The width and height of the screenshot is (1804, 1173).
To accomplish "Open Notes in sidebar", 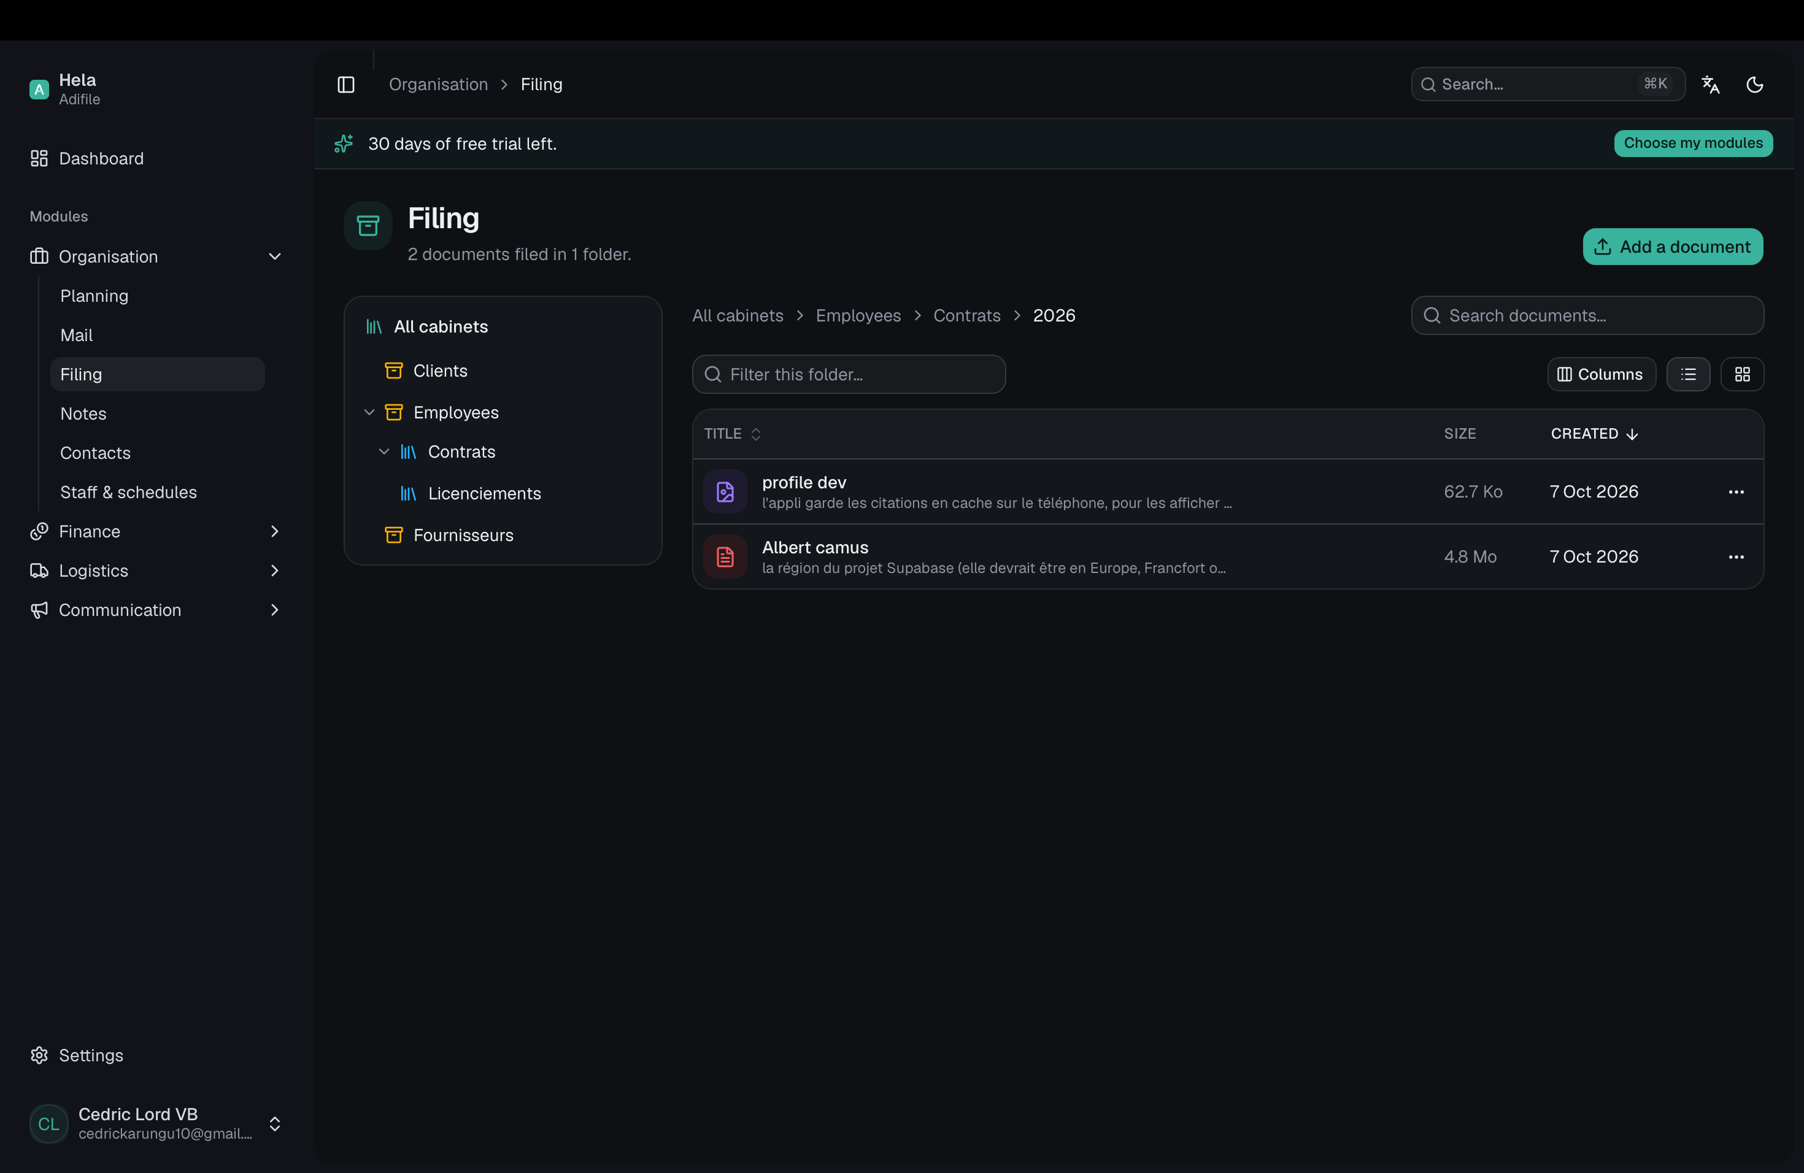I will point(157,413).
